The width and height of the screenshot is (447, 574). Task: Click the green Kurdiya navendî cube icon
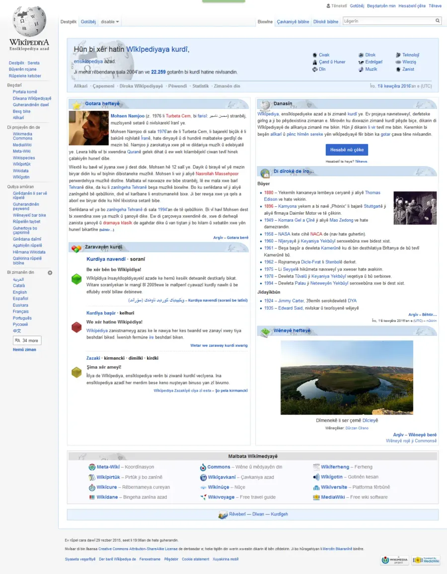pyautogui.click(x=76, y=279)
